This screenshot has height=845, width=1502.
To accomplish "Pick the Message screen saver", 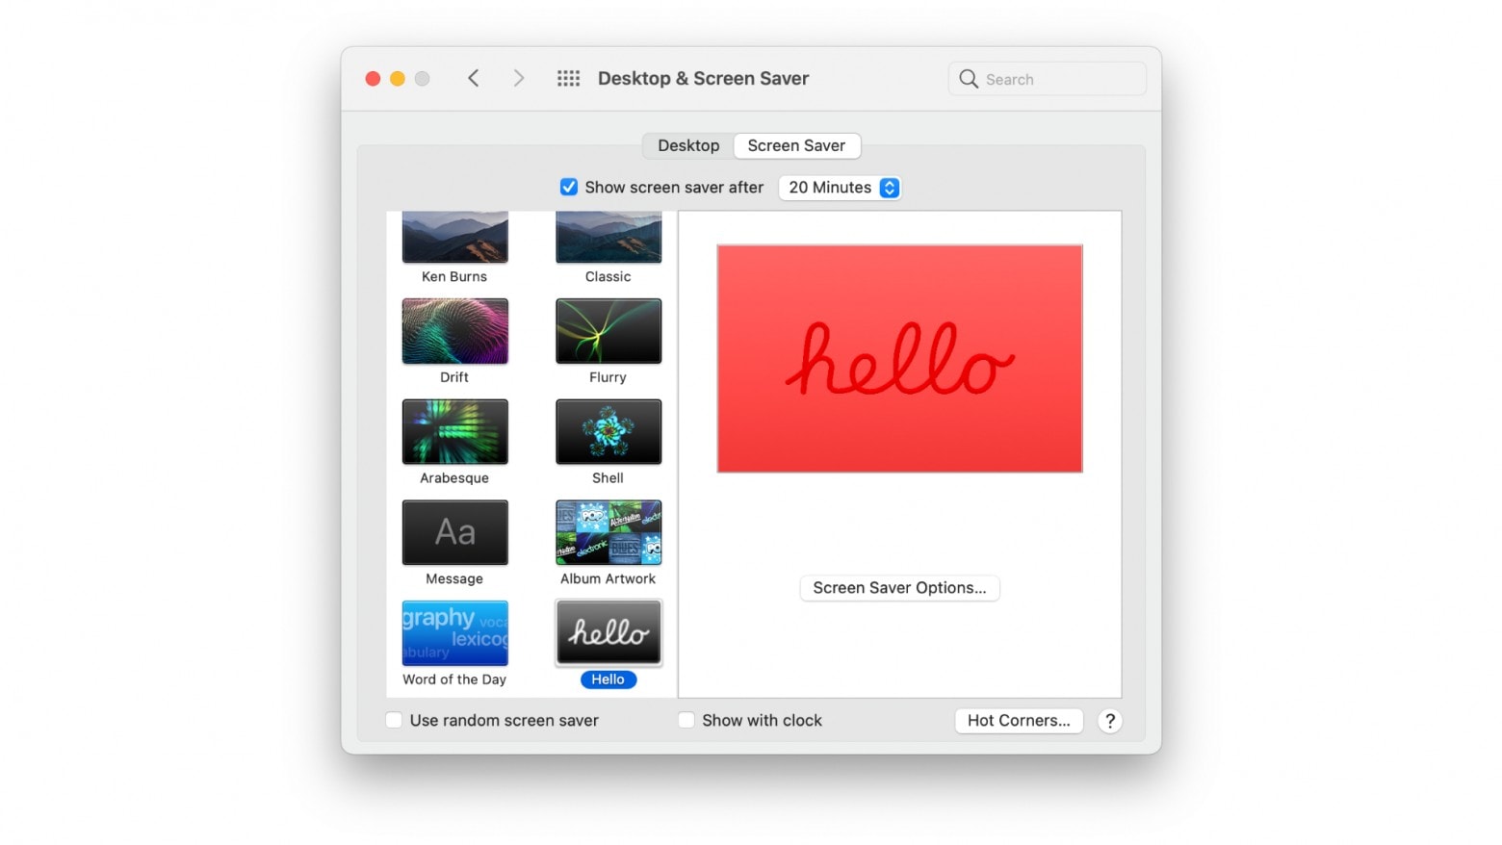I will 454,532.
